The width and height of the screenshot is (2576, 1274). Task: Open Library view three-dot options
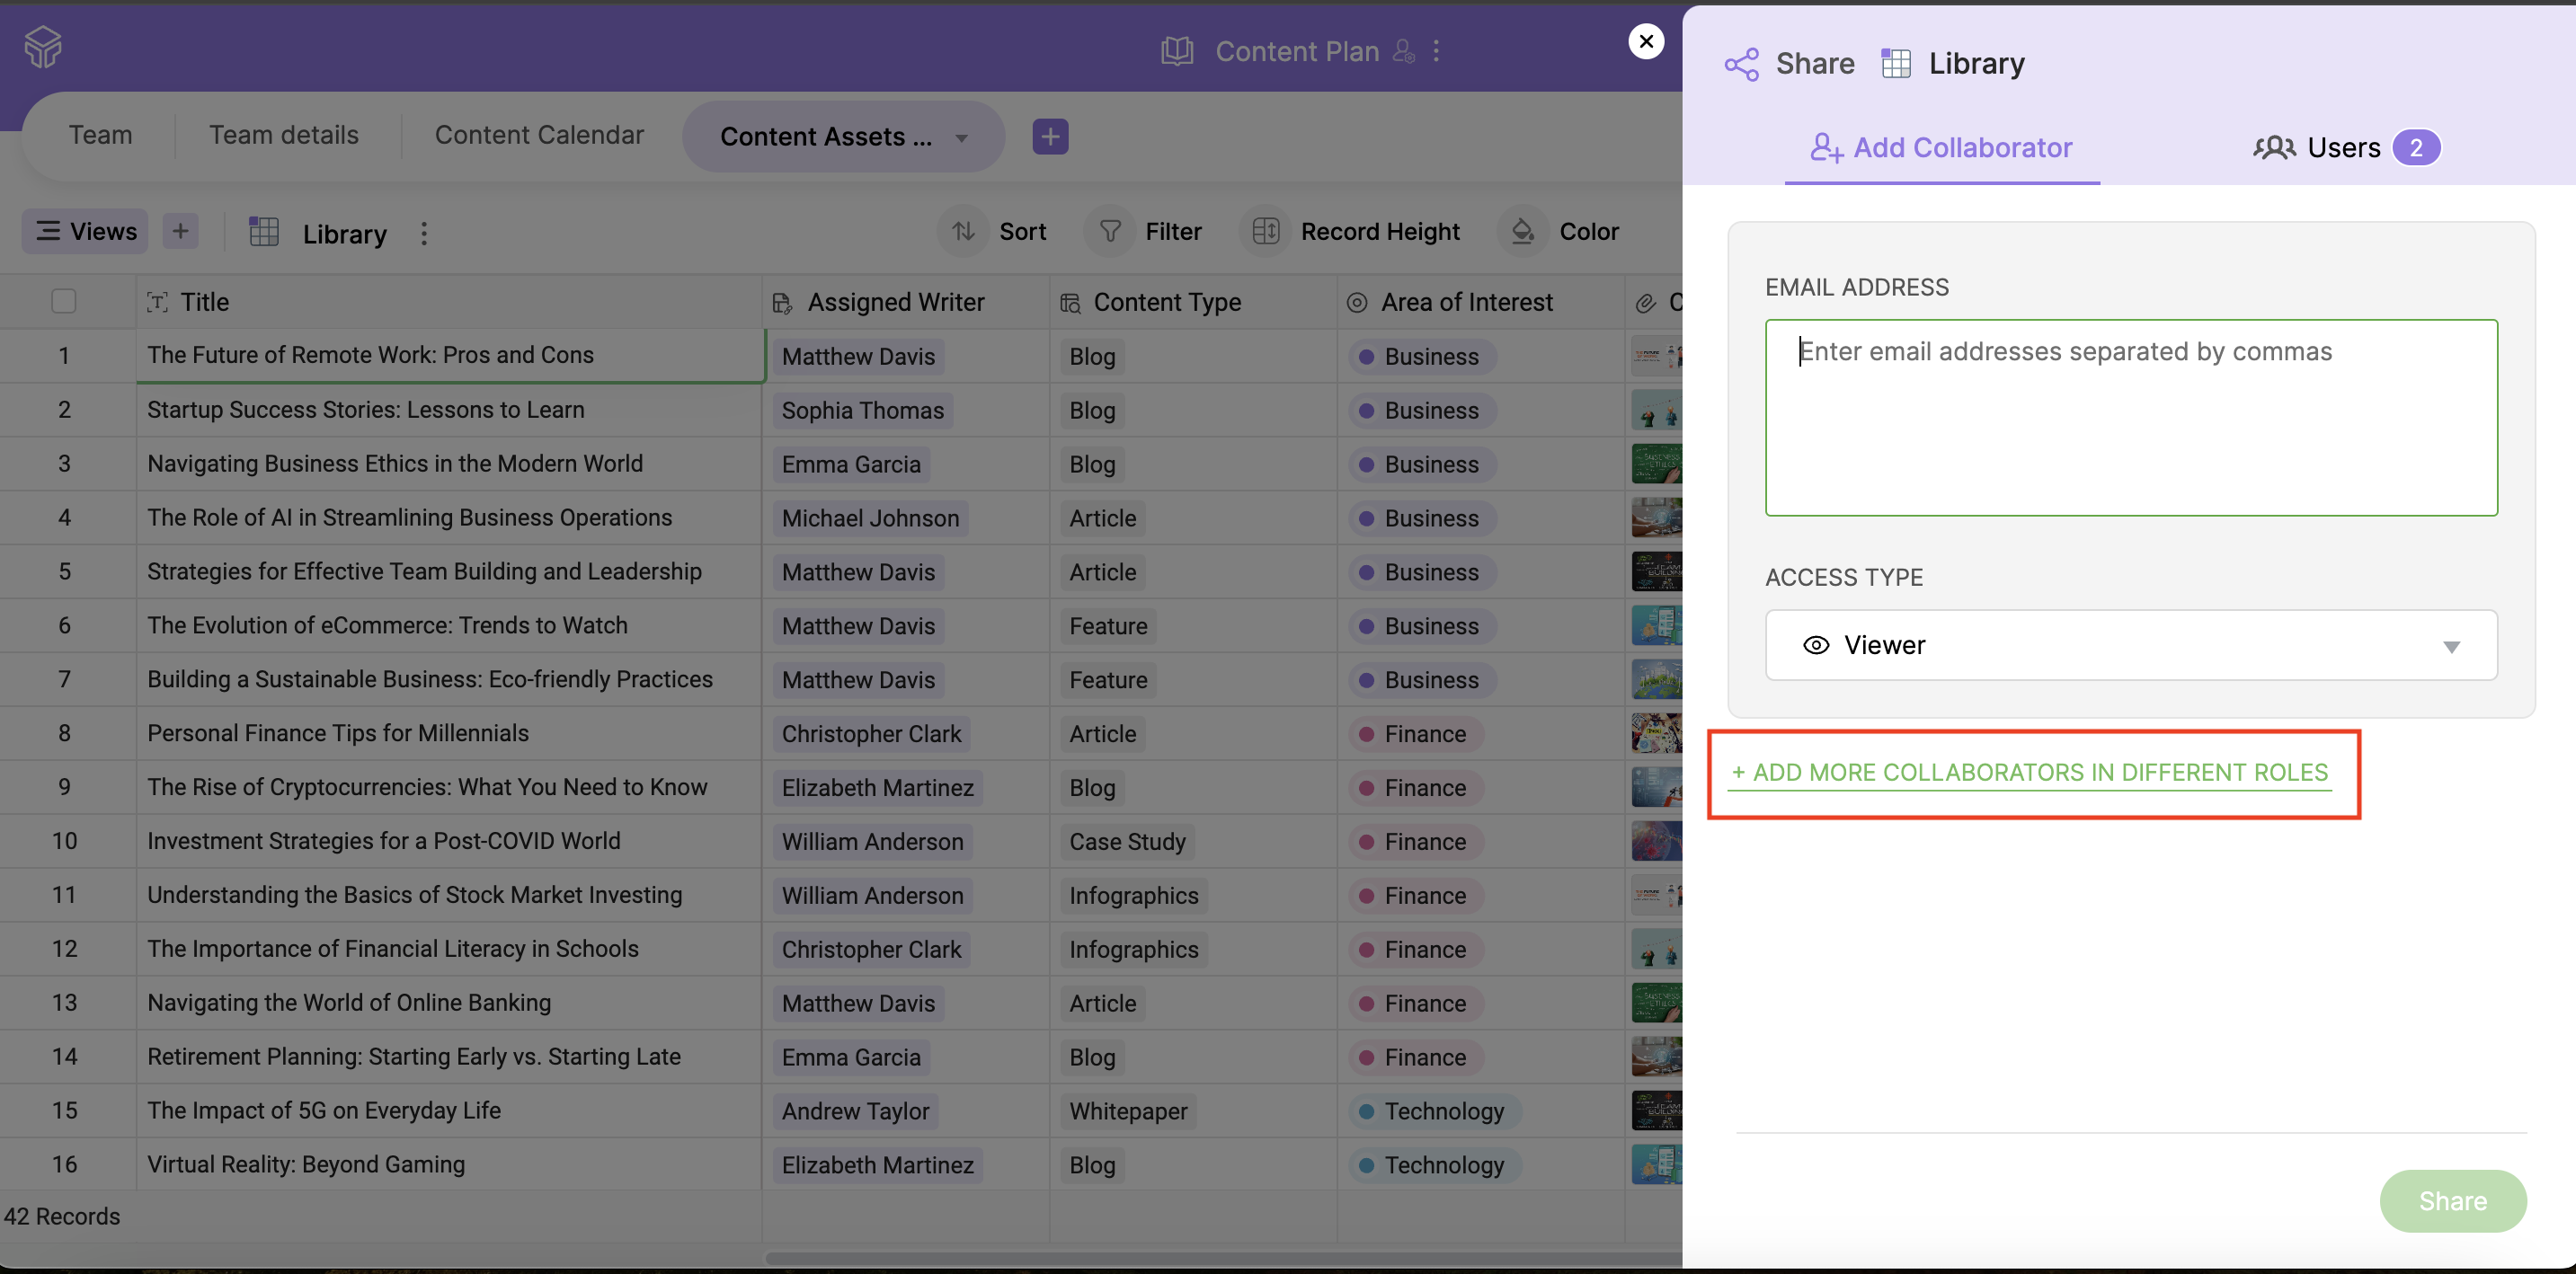(424, 234)
